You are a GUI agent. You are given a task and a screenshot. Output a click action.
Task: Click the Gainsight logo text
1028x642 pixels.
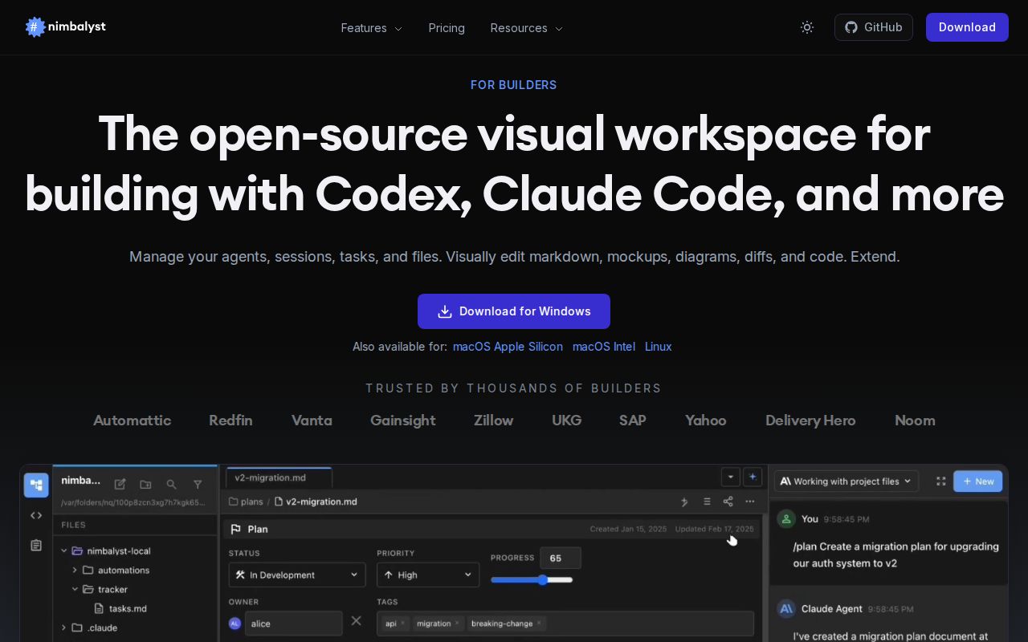click(x=403, y=421)
